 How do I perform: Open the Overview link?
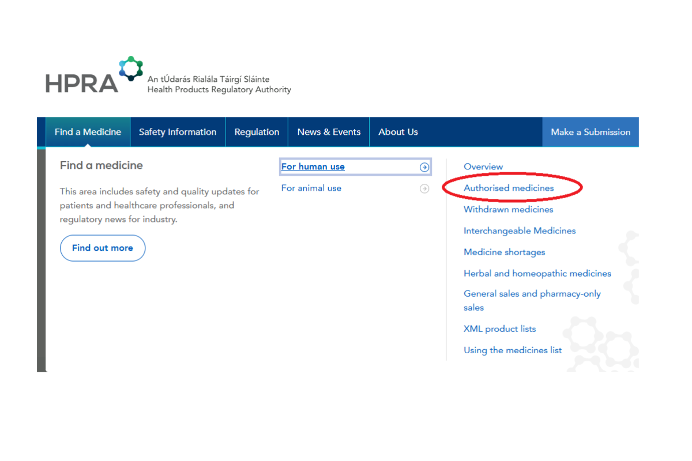coord(483,167)
